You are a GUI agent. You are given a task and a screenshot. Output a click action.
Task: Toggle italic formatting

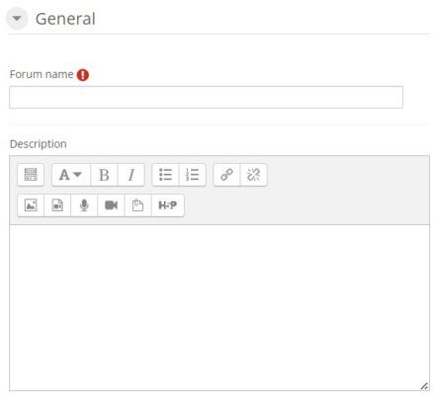click(x=131, y=175)
